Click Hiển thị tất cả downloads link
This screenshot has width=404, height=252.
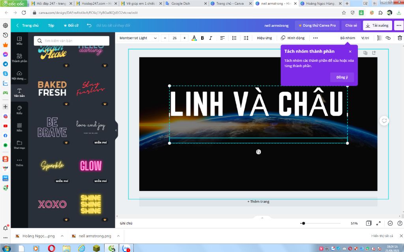coord(382,236)
